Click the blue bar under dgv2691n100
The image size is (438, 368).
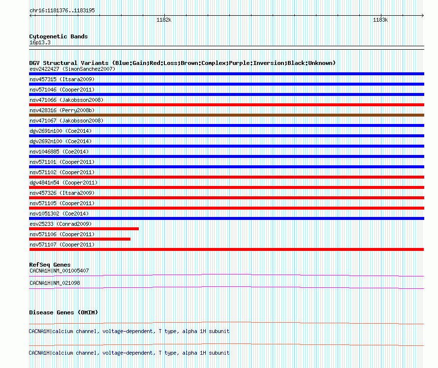226,136
